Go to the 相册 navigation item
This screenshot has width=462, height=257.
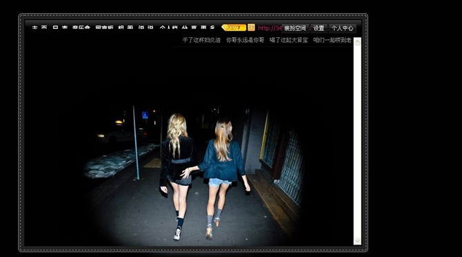coord(125,28)
